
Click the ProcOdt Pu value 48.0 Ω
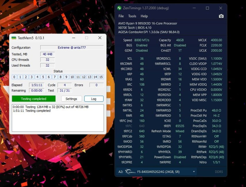[216, 111]
